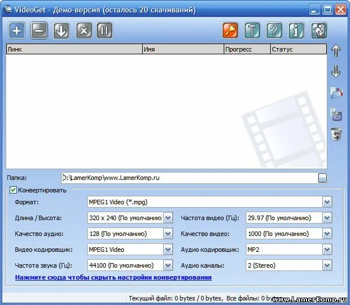Open the Качество видео dropdown
350x305 pixels.
(327, 234)
